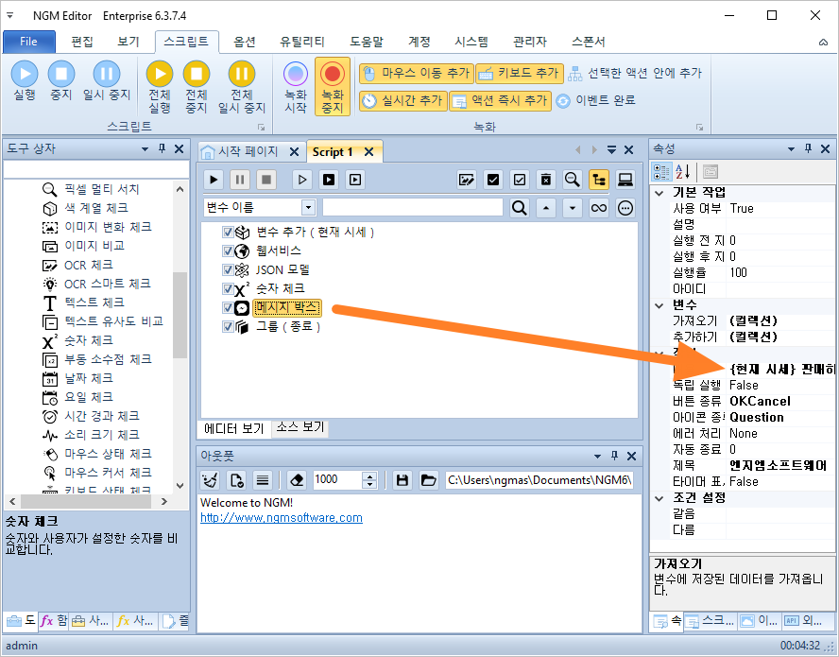Click the blue 일시 중지 pause icon

click(107, 74)
